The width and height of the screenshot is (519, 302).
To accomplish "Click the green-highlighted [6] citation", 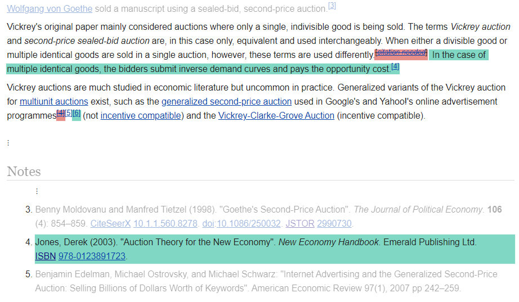I will [77, 114].
